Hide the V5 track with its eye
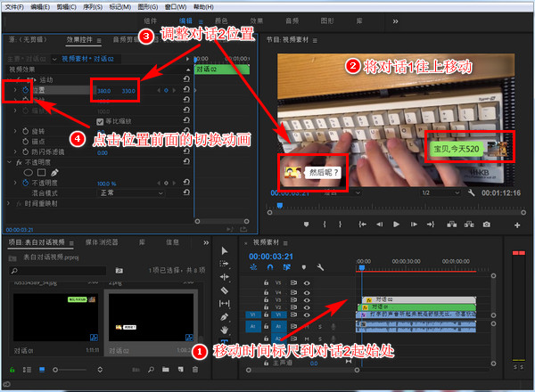The width and height of the screenshot is (535, 392). coord(307,283)
